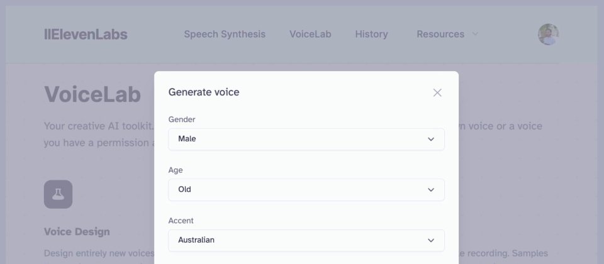Viewport: 604px width, 264px height.
Task: Click the Generate voice dialog title
Action: point(204,92)
